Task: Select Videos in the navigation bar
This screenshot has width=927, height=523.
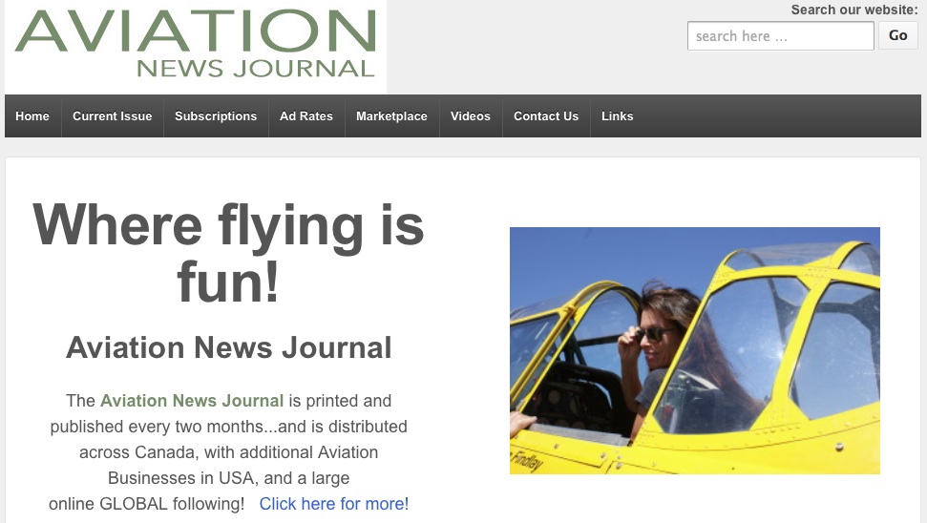Action: 471,115
